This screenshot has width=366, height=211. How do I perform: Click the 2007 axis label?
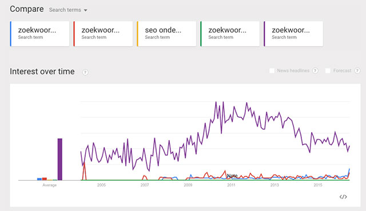click(x=145, y=185)
